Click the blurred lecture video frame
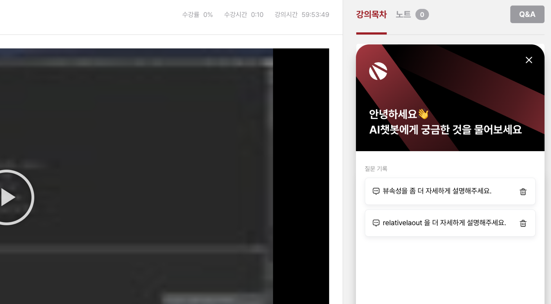 tap(164, 176)
